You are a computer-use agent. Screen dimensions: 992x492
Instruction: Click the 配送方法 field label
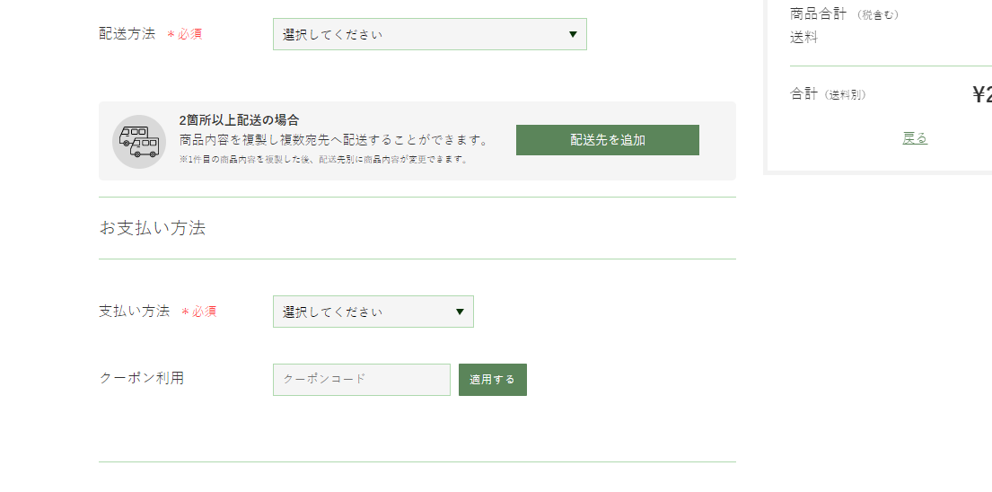pyautogui.click(x=127, y=34)
